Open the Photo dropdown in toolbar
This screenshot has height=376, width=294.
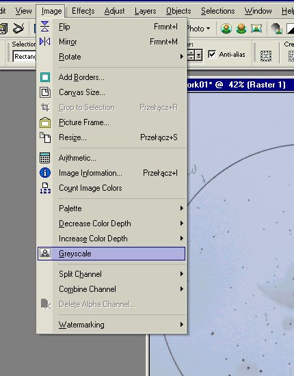click(x=198, y=29)
